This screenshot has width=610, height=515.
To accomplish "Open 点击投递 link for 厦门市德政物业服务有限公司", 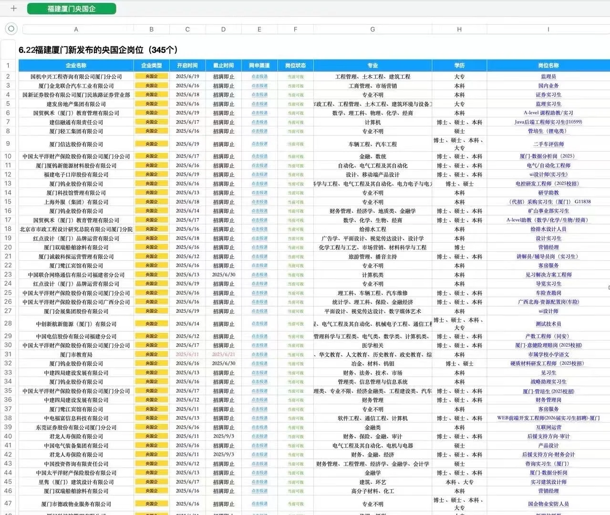I will coord(259,504).
